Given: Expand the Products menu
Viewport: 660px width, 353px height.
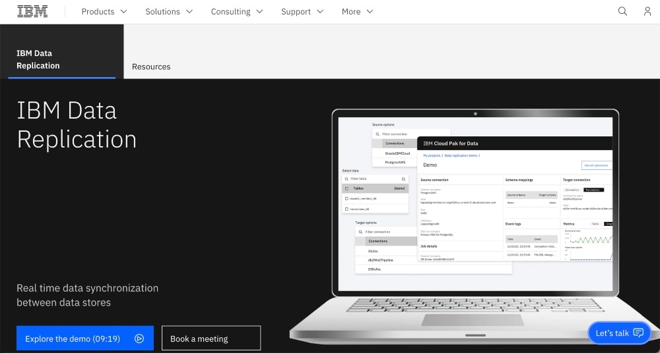Looking at the screenshot, I should coord(104,12).
